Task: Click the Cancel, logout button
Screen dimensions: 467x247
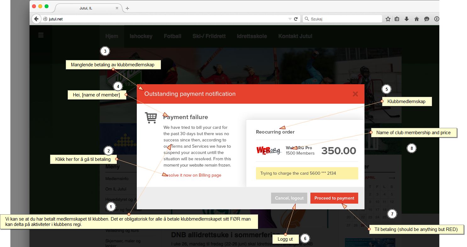Action: coord(289,198)
